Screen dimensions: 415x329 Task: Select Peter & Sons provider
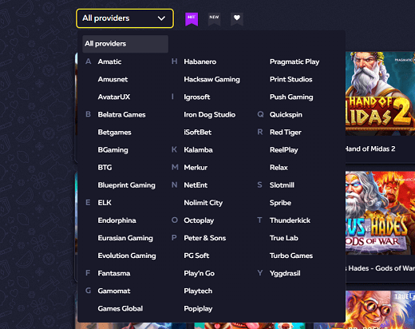coord(205,238)
